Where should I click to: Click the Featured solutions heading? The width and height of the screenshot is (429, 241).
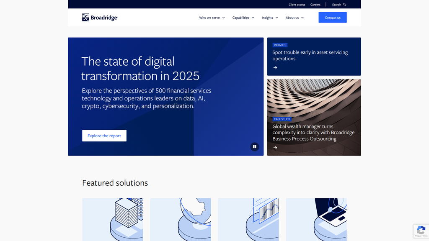click(115, 183)
